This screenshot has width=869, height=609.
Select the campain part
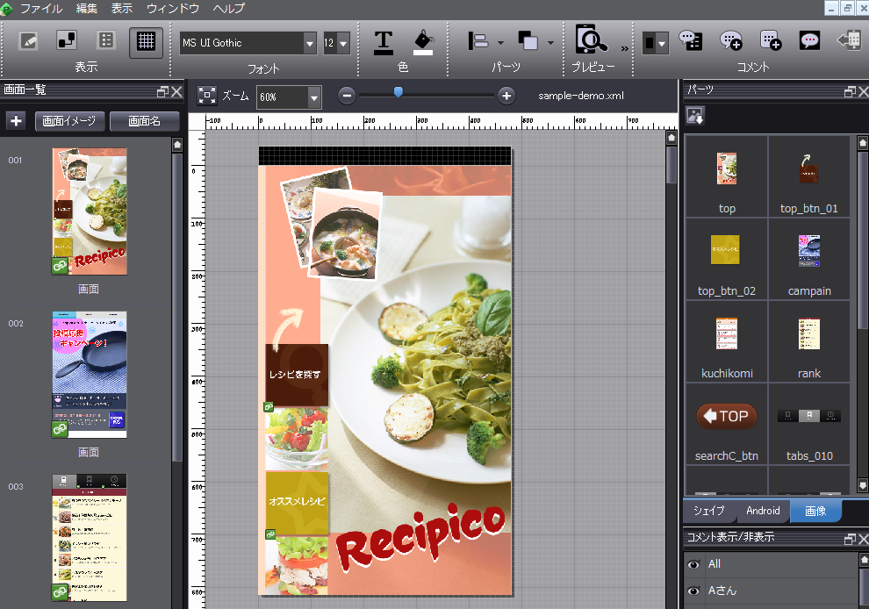[x=809, y=260]
